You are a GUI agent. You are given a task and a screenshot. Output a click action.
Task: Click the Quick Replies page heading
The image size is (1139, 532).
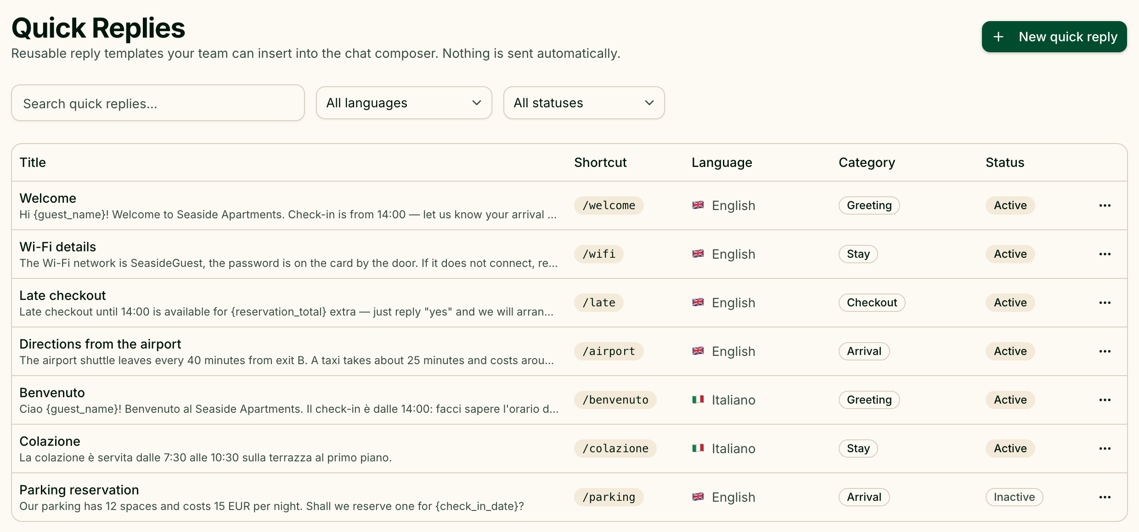point(98,28)
